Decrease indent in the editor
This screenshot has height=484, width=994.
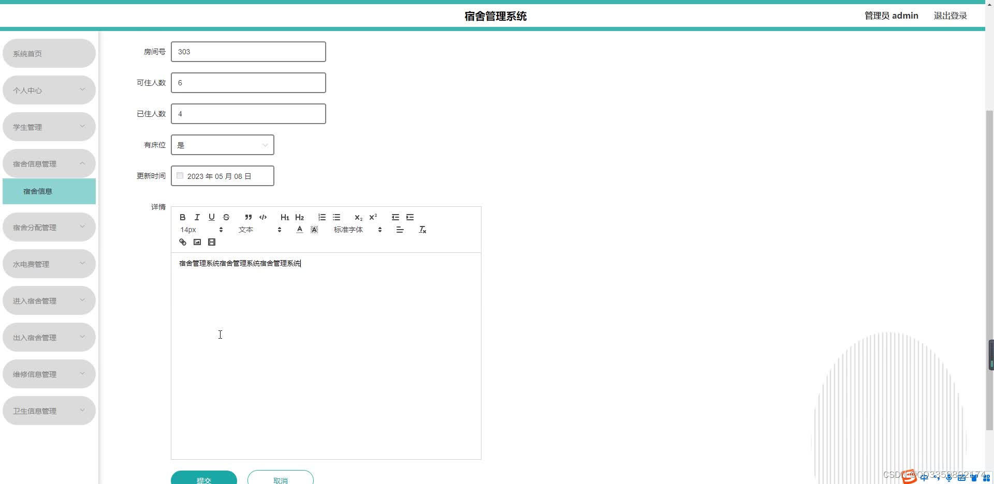click(396, 217)
